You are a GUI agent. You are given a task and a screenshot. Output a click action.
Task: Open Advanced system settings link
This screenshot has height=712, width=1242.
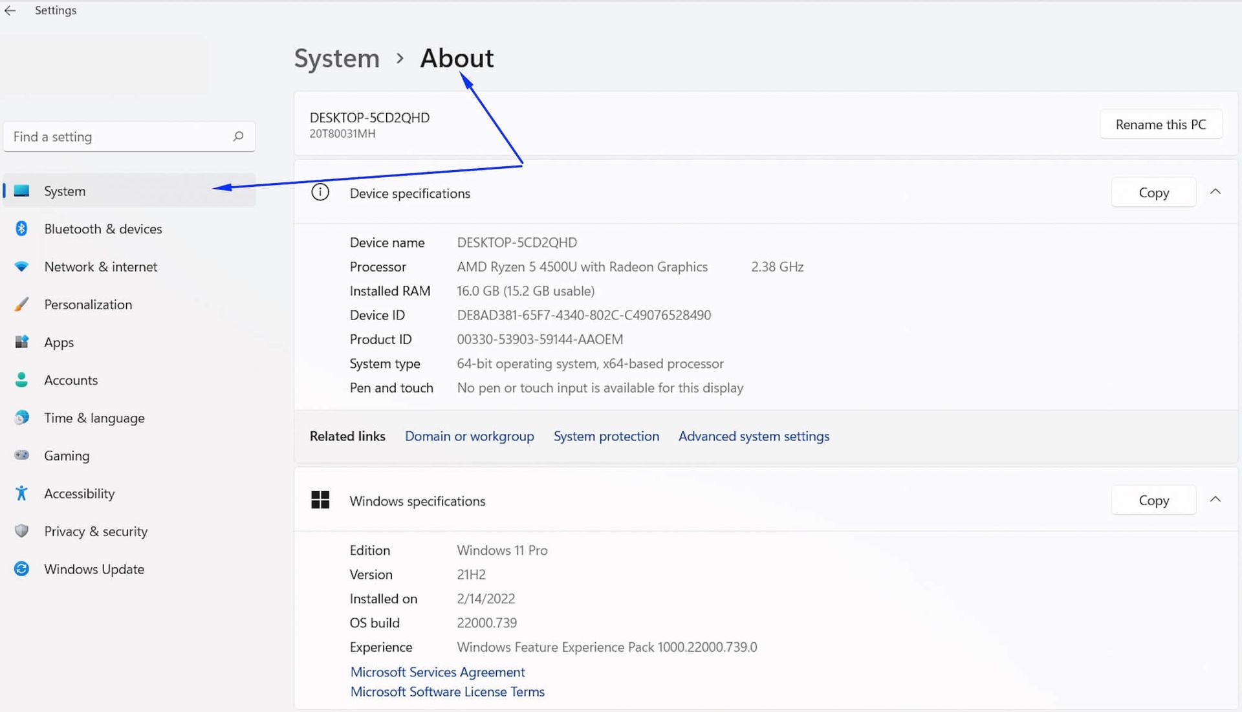point(754,437)
